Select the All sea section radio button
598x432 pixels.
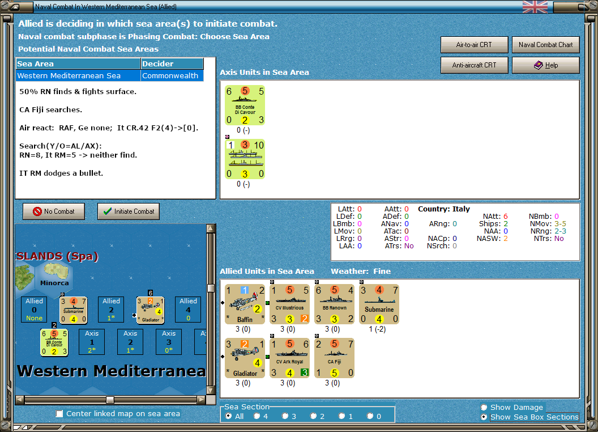tap(228, 416)
